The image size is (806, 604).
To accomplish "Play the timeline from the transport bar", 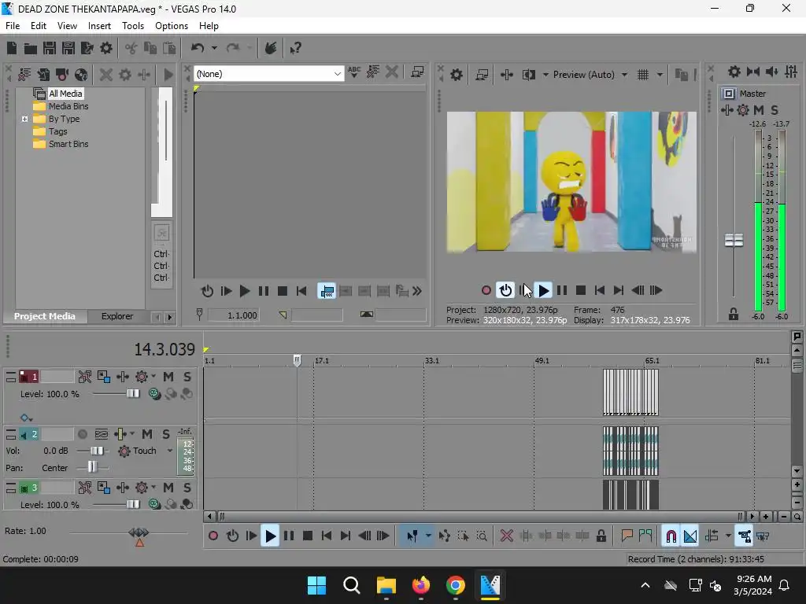I will pos(270,536).
